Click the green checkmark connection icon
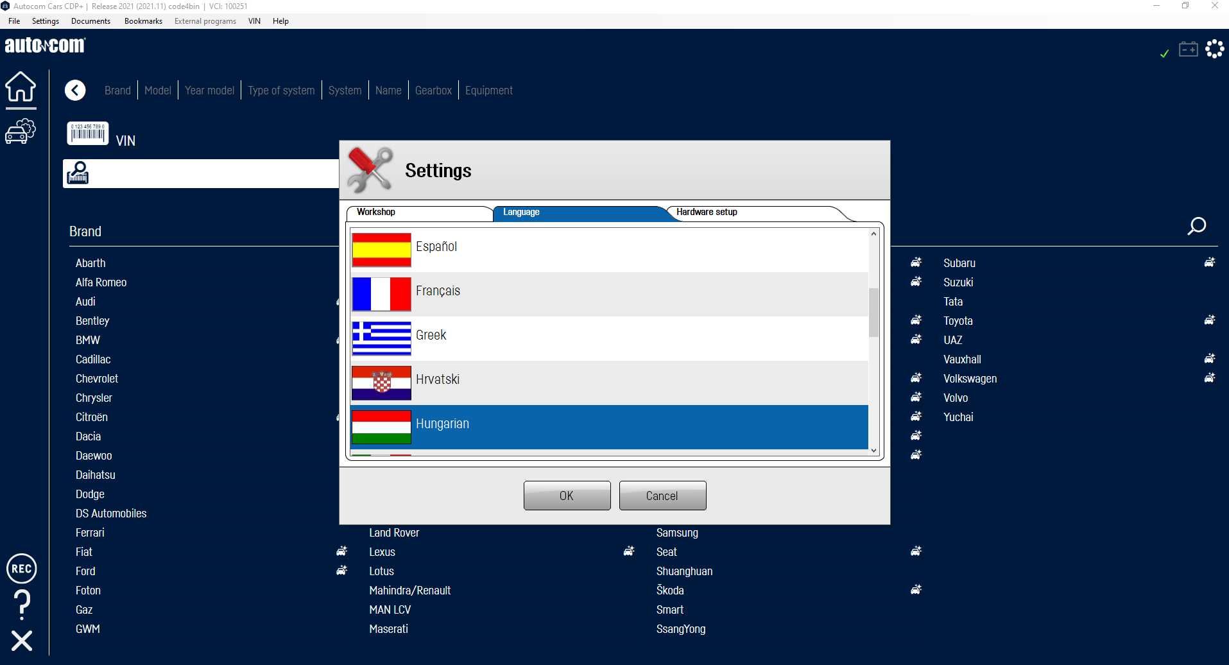 [1164, 53]
